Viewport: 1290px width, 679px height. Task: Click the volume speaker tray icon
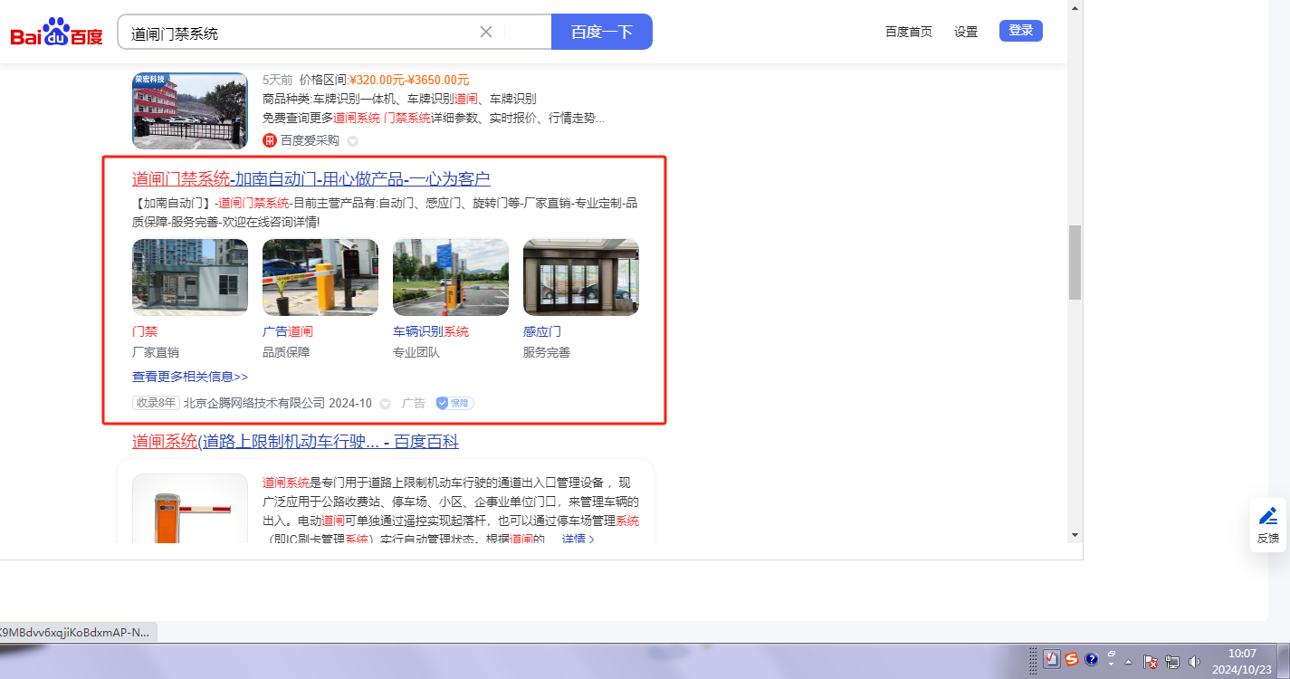[1194, 662]
